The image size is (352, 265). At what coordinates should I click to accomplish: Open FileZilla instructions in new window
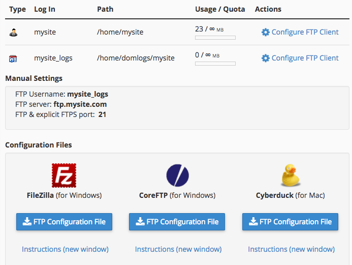point(65,249)
